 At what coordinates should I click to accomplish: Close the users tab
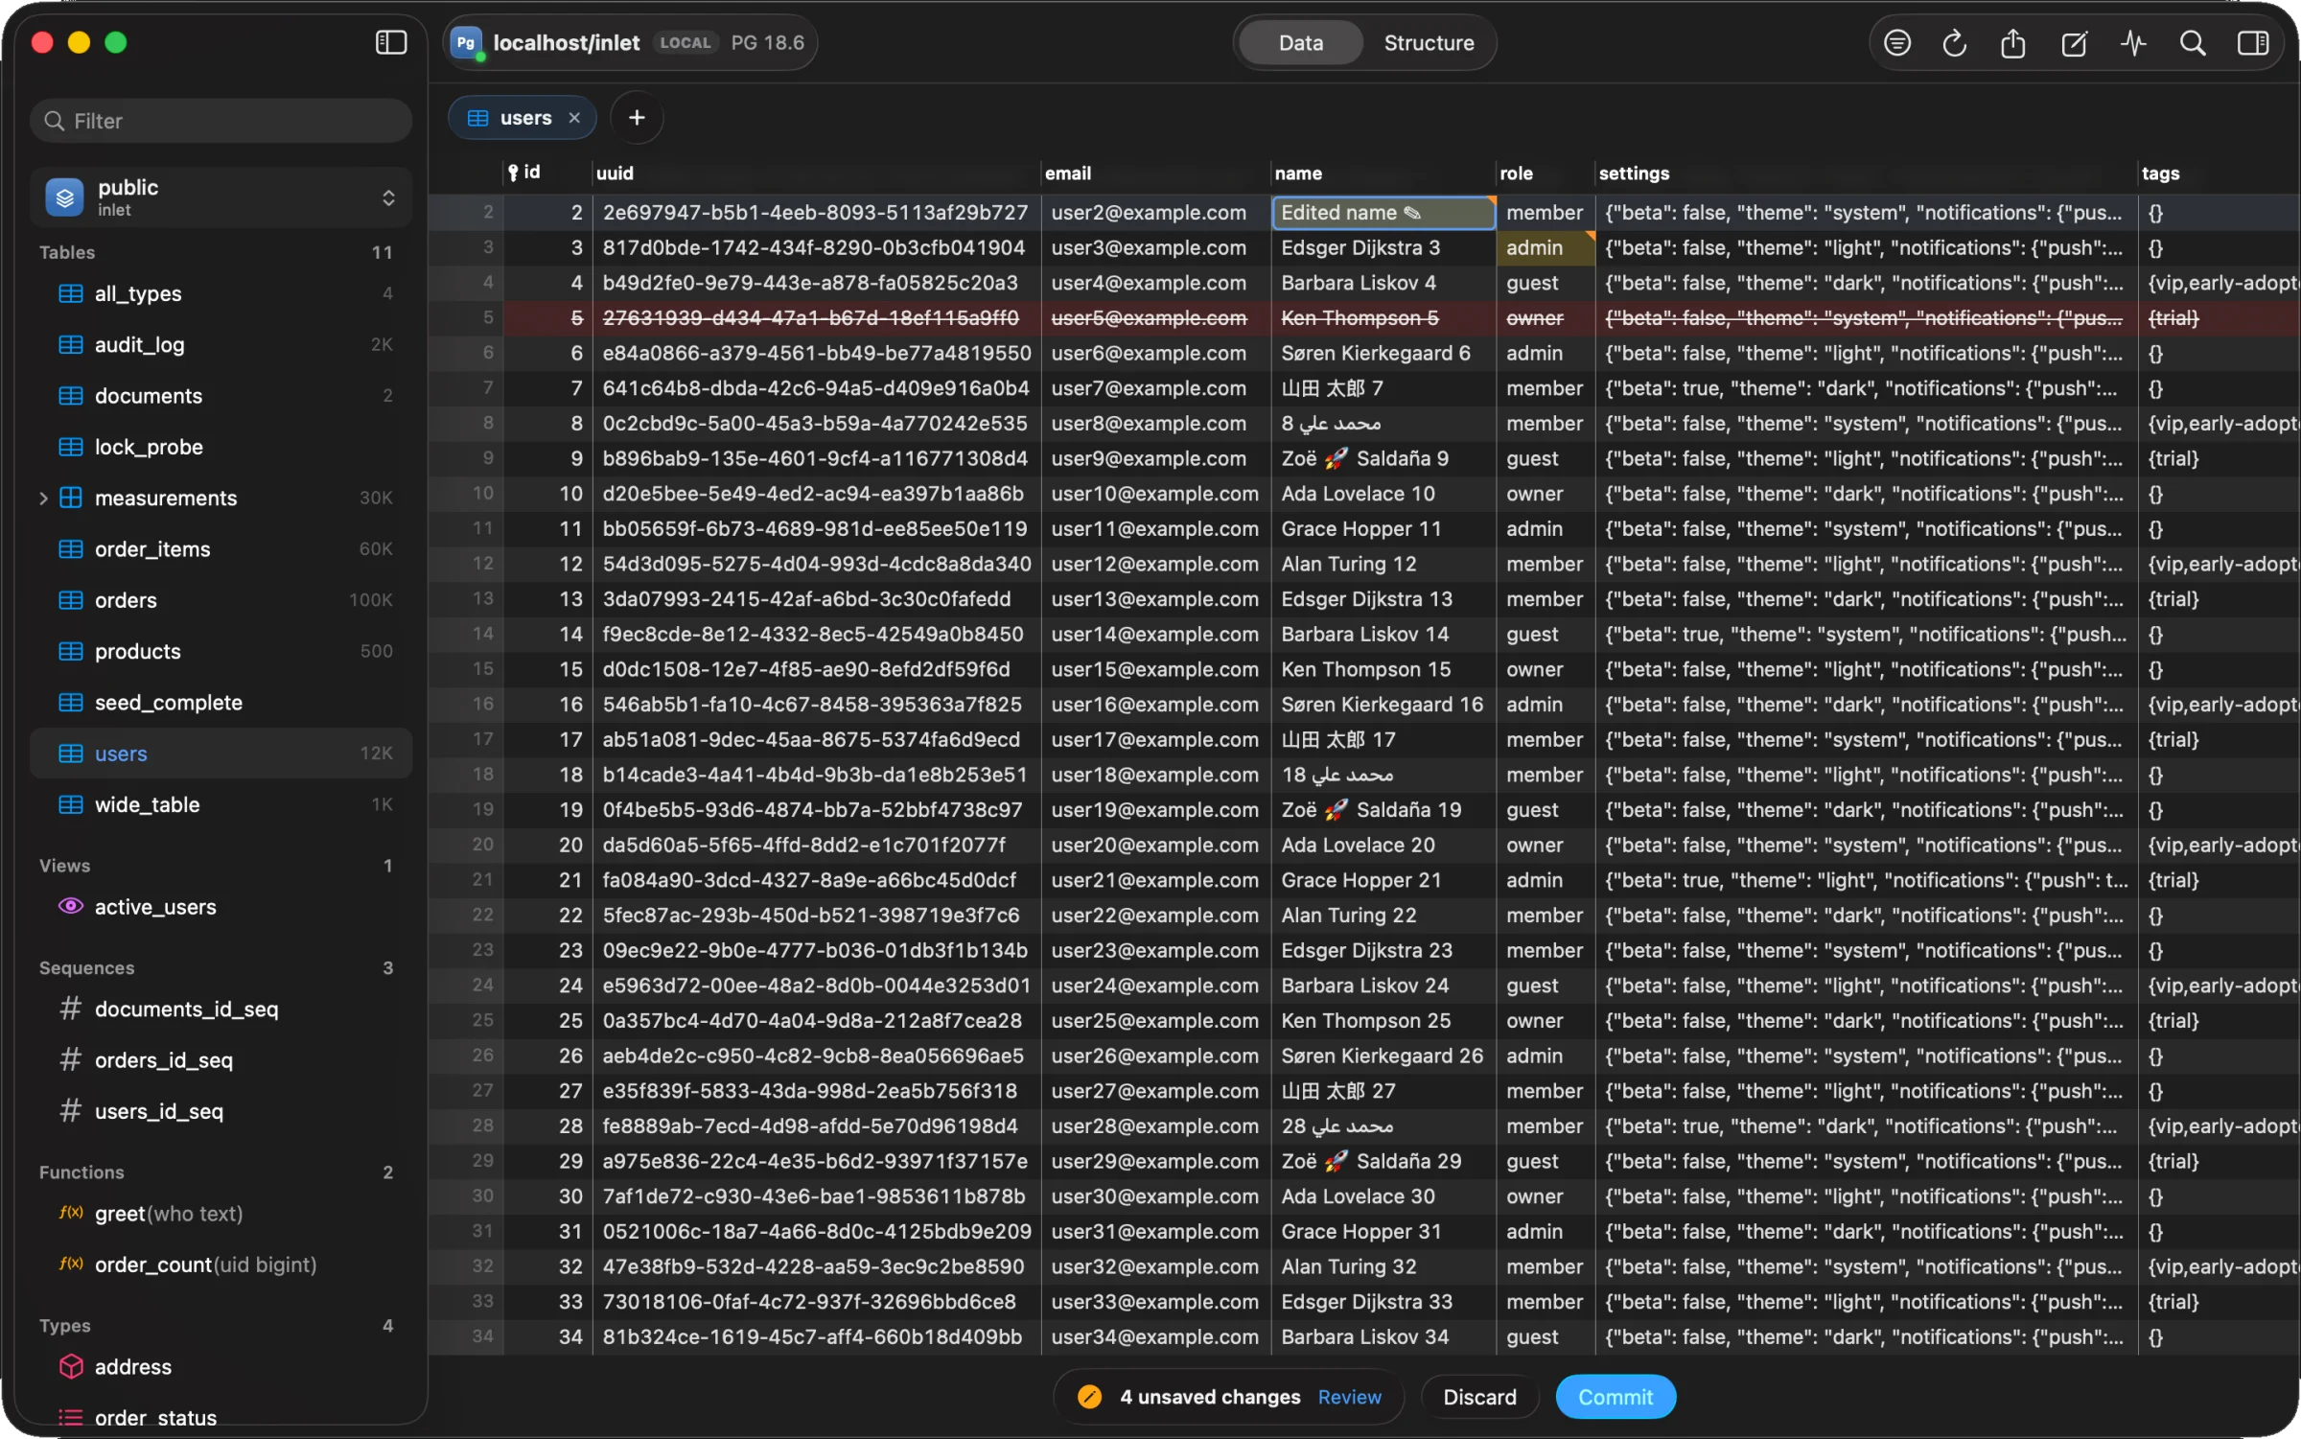574,118
